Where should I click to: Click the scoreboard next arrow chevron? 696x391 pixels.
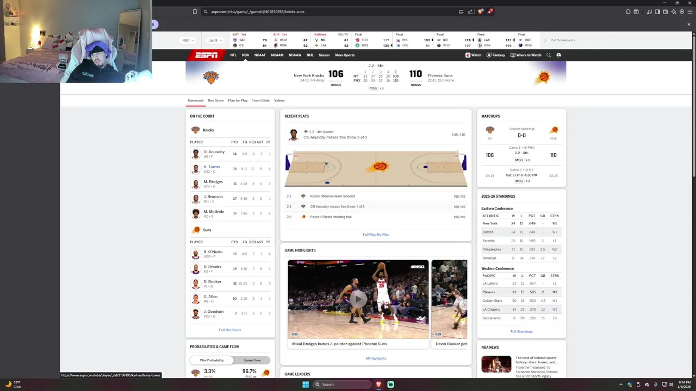(545, 40)
